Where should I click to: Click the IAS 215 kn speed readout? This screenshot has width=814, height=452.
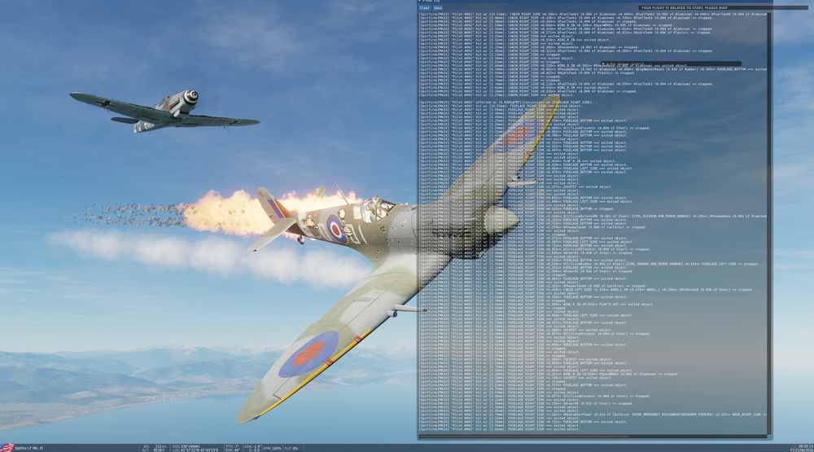point(154,446)
